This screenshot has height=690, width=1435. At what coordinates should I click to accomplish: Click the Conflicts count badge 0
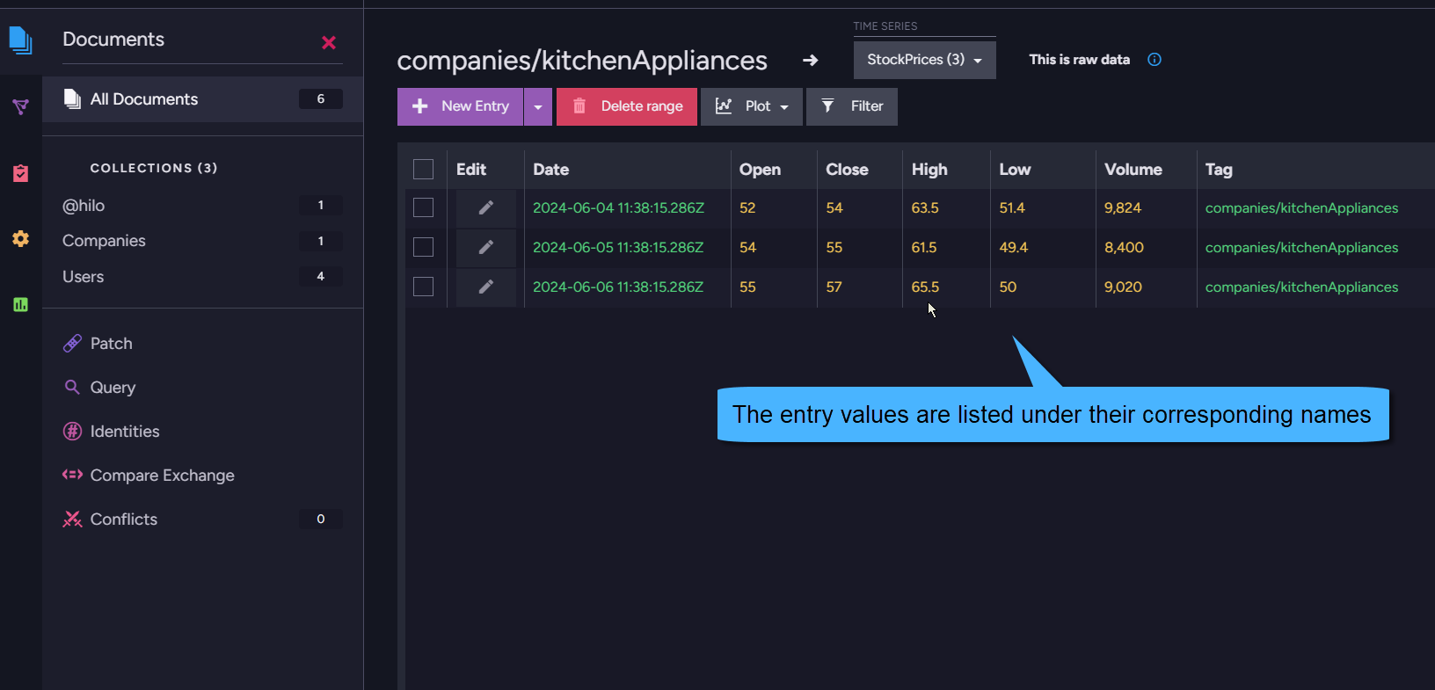(x=321, y=519)
